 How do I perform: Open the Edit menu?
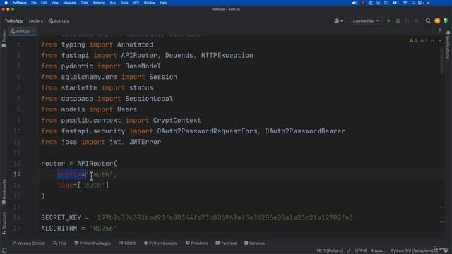tap(44, 3)
